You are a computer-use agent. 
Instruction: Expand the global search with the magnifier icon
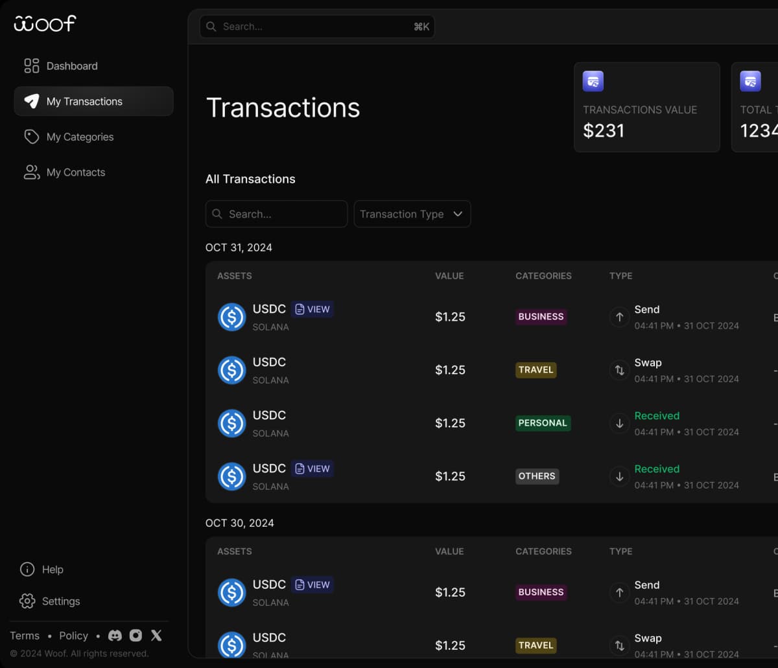click(211, 27)
